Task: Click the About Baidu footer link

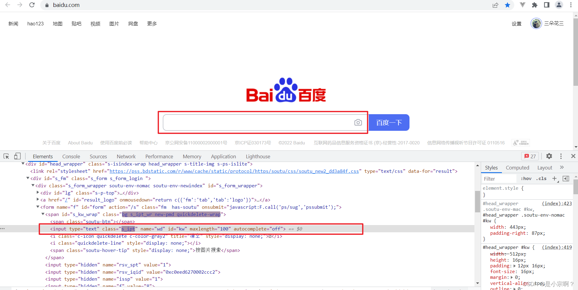Action: point(80,143)
